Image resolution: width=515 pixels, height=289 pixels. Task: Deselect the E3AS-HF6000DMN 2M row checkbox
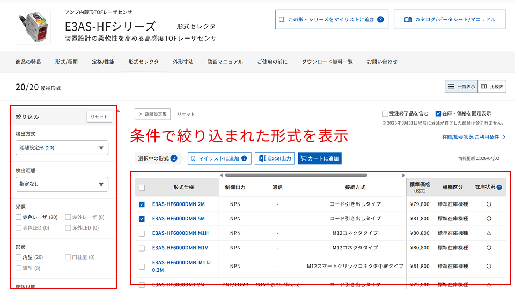coord(142,204)
